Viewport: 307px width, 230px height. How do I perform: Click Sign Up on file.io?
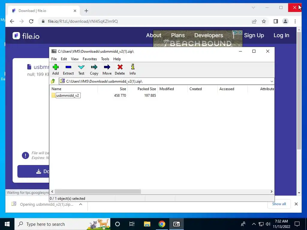point(254,35)
